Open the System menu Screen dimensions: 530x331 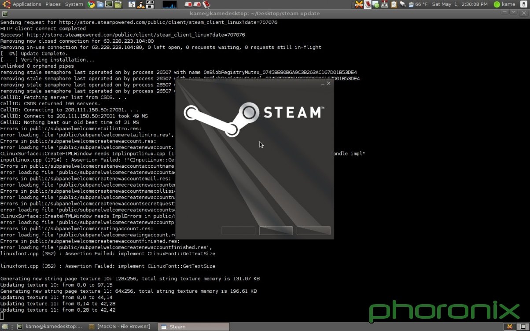(x=74, y=4)
